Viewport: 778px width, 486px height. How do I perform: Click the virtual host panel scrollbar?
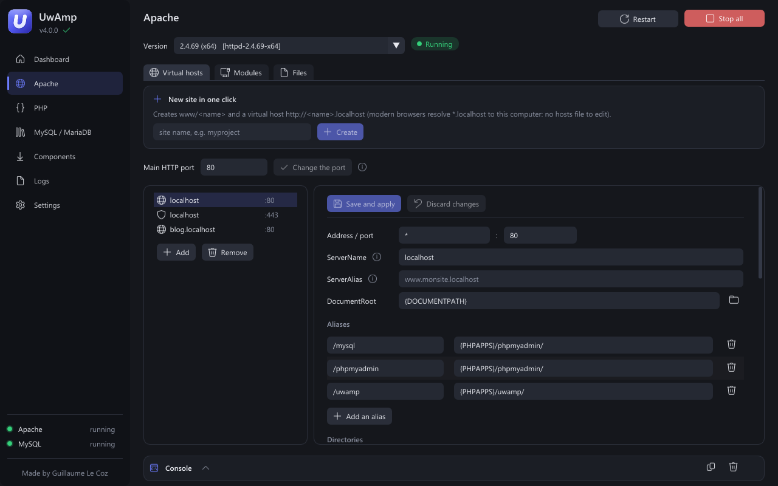(x=760, y=233)
